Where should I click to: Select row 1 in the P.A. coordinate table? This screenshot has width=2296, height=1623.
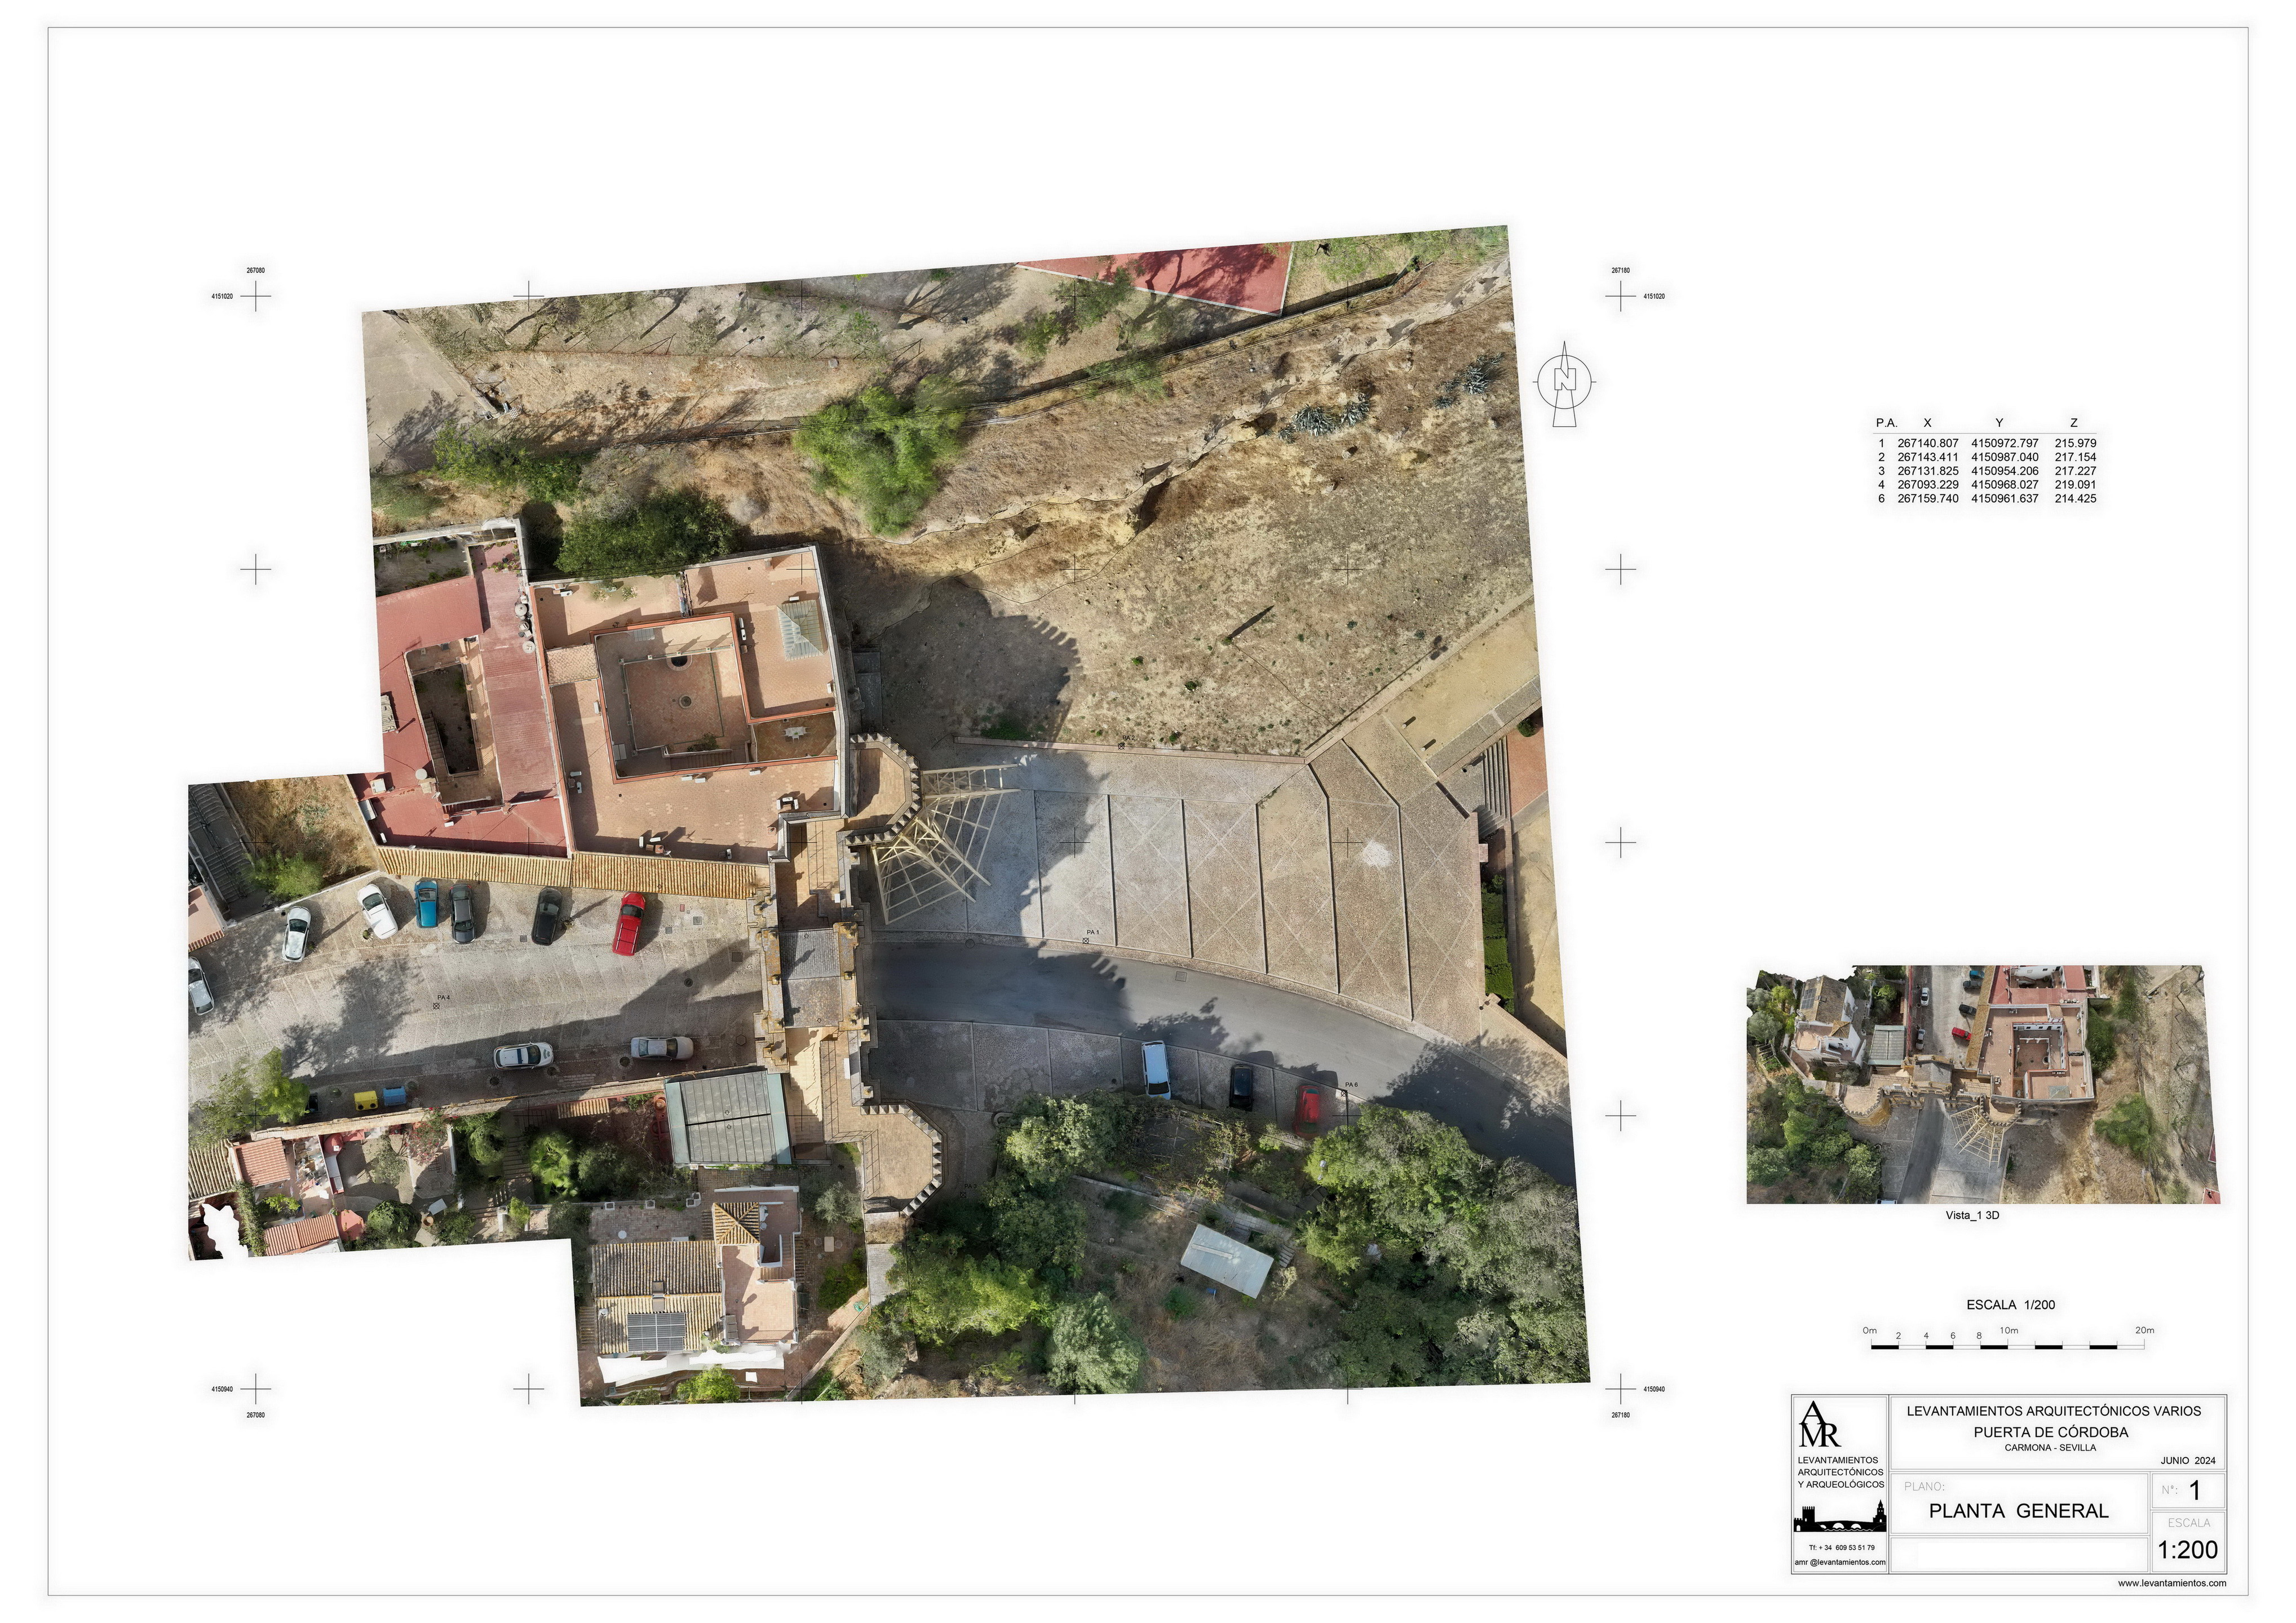coord(1986,443)
